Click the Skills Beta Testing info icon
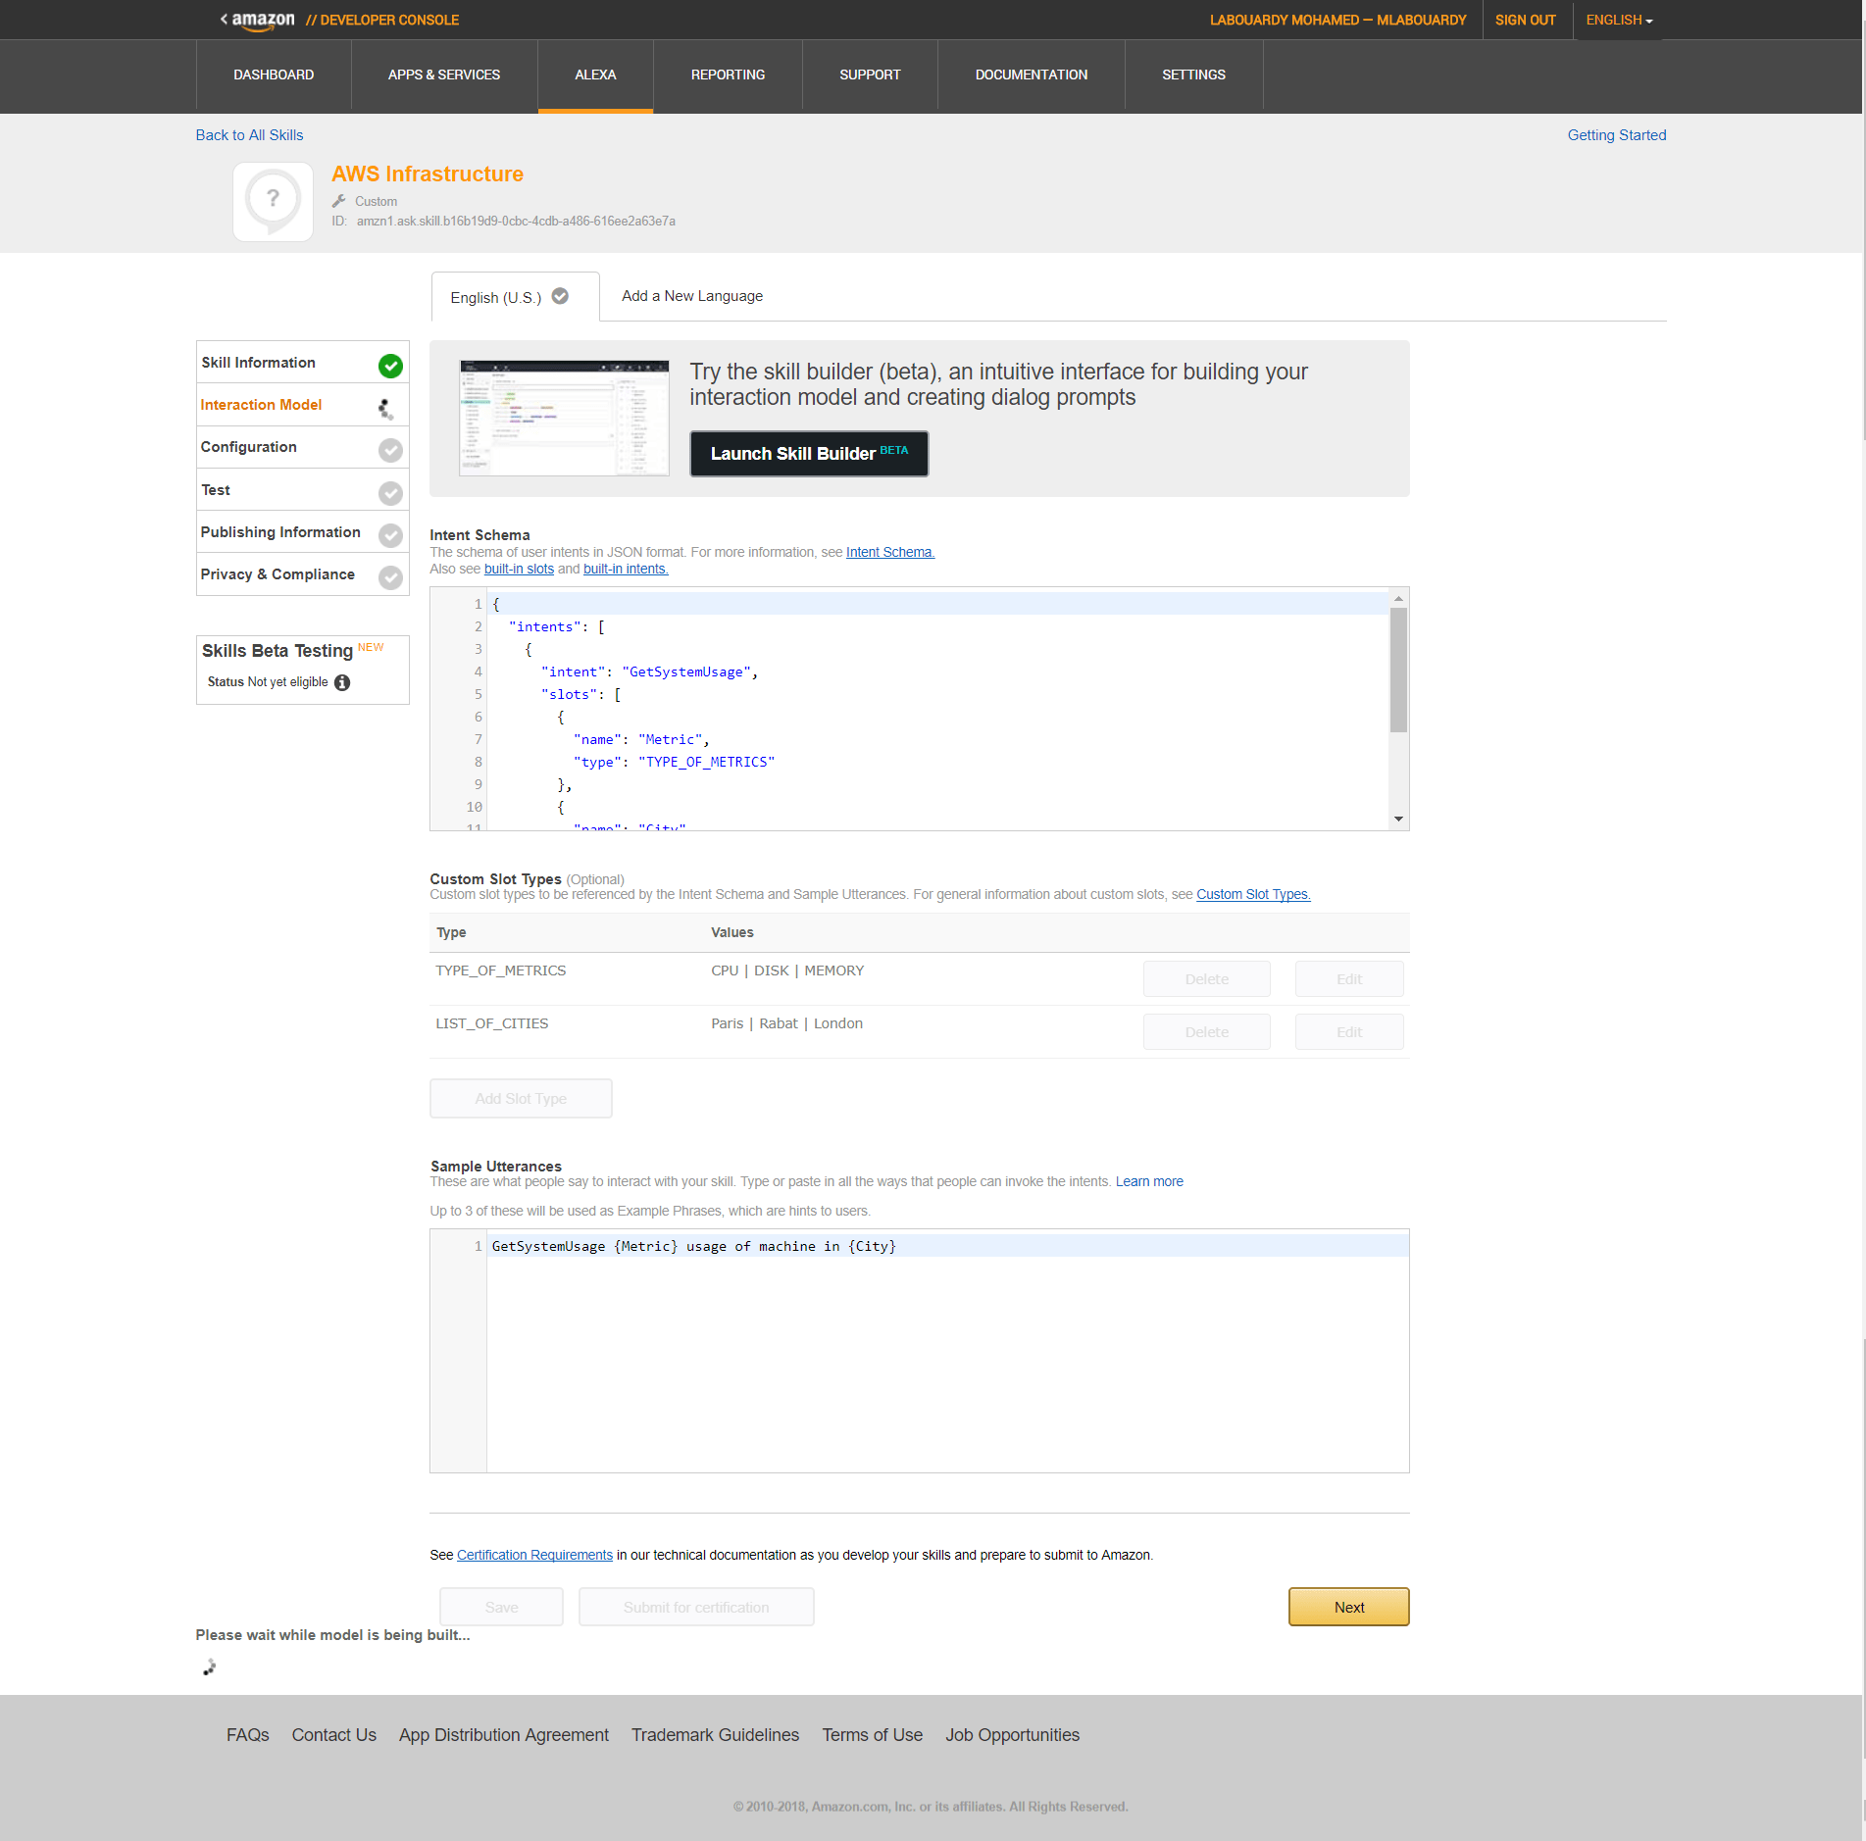The height and width of the screenshot is (1841, 1866). tap(342, 682)
